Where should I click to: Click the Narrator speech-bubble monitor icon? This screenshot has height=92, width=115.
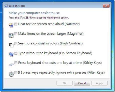tap(11, 25)
